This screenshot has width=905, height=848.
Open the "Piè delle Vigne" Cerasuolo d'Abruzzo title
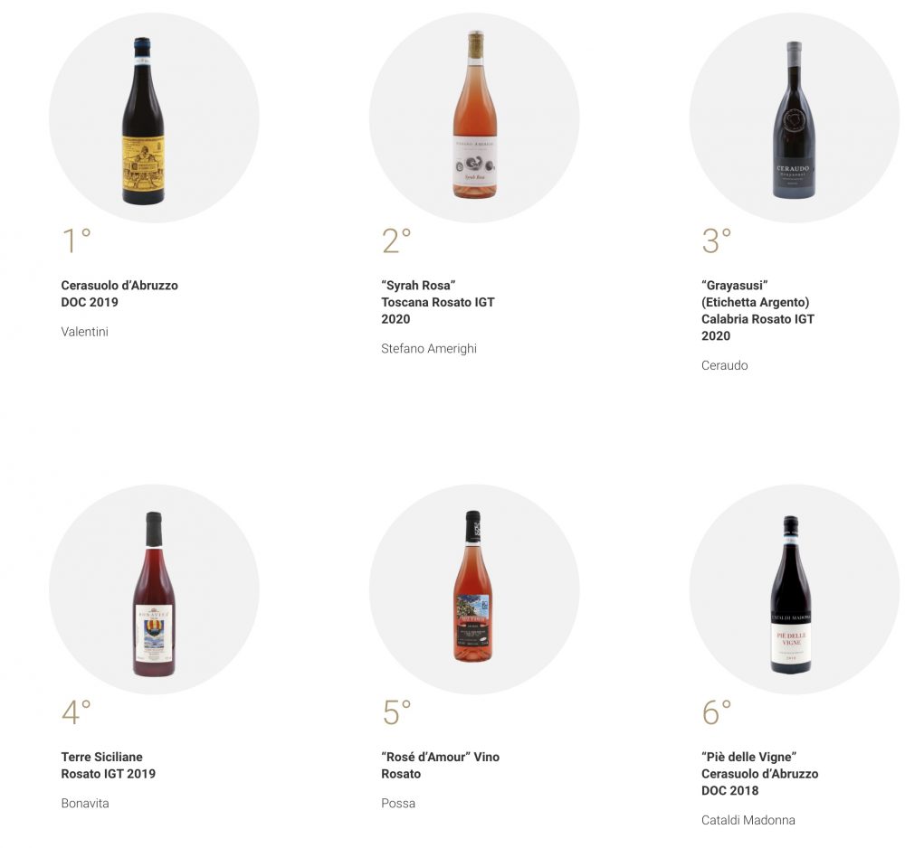pos(759,773)
